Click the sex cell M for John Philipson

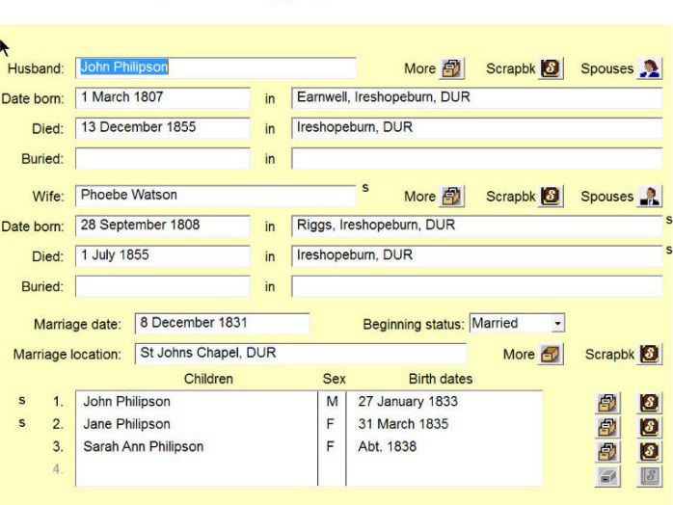click(332, 402)
